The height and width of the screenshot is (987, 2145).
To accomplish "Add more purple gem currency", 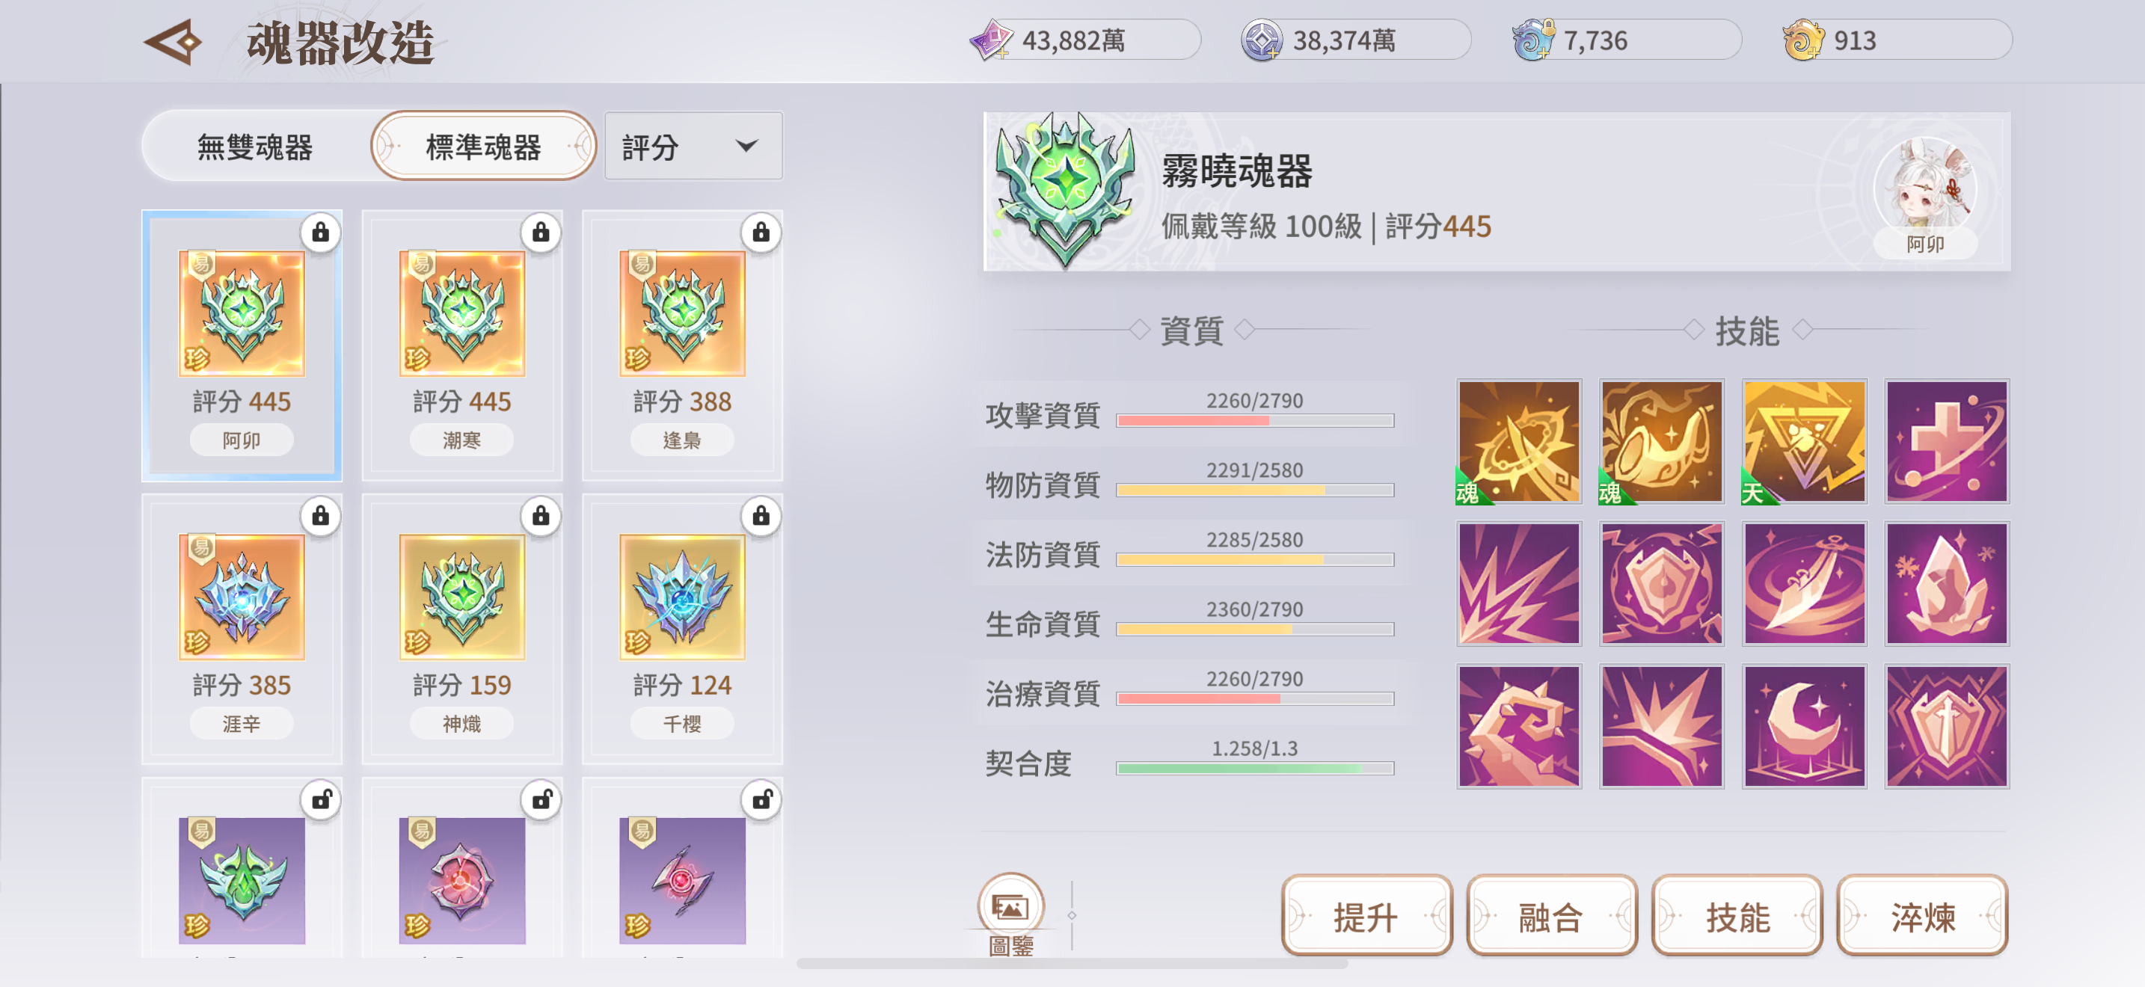I will click(x=991, y=41).
